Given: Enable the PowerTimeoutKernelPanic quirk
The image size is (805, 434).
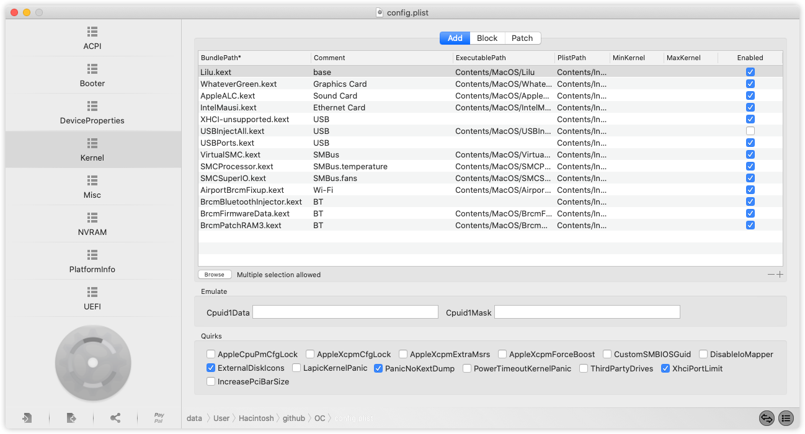Looking at the screenshot, I should tap(467, 368).
